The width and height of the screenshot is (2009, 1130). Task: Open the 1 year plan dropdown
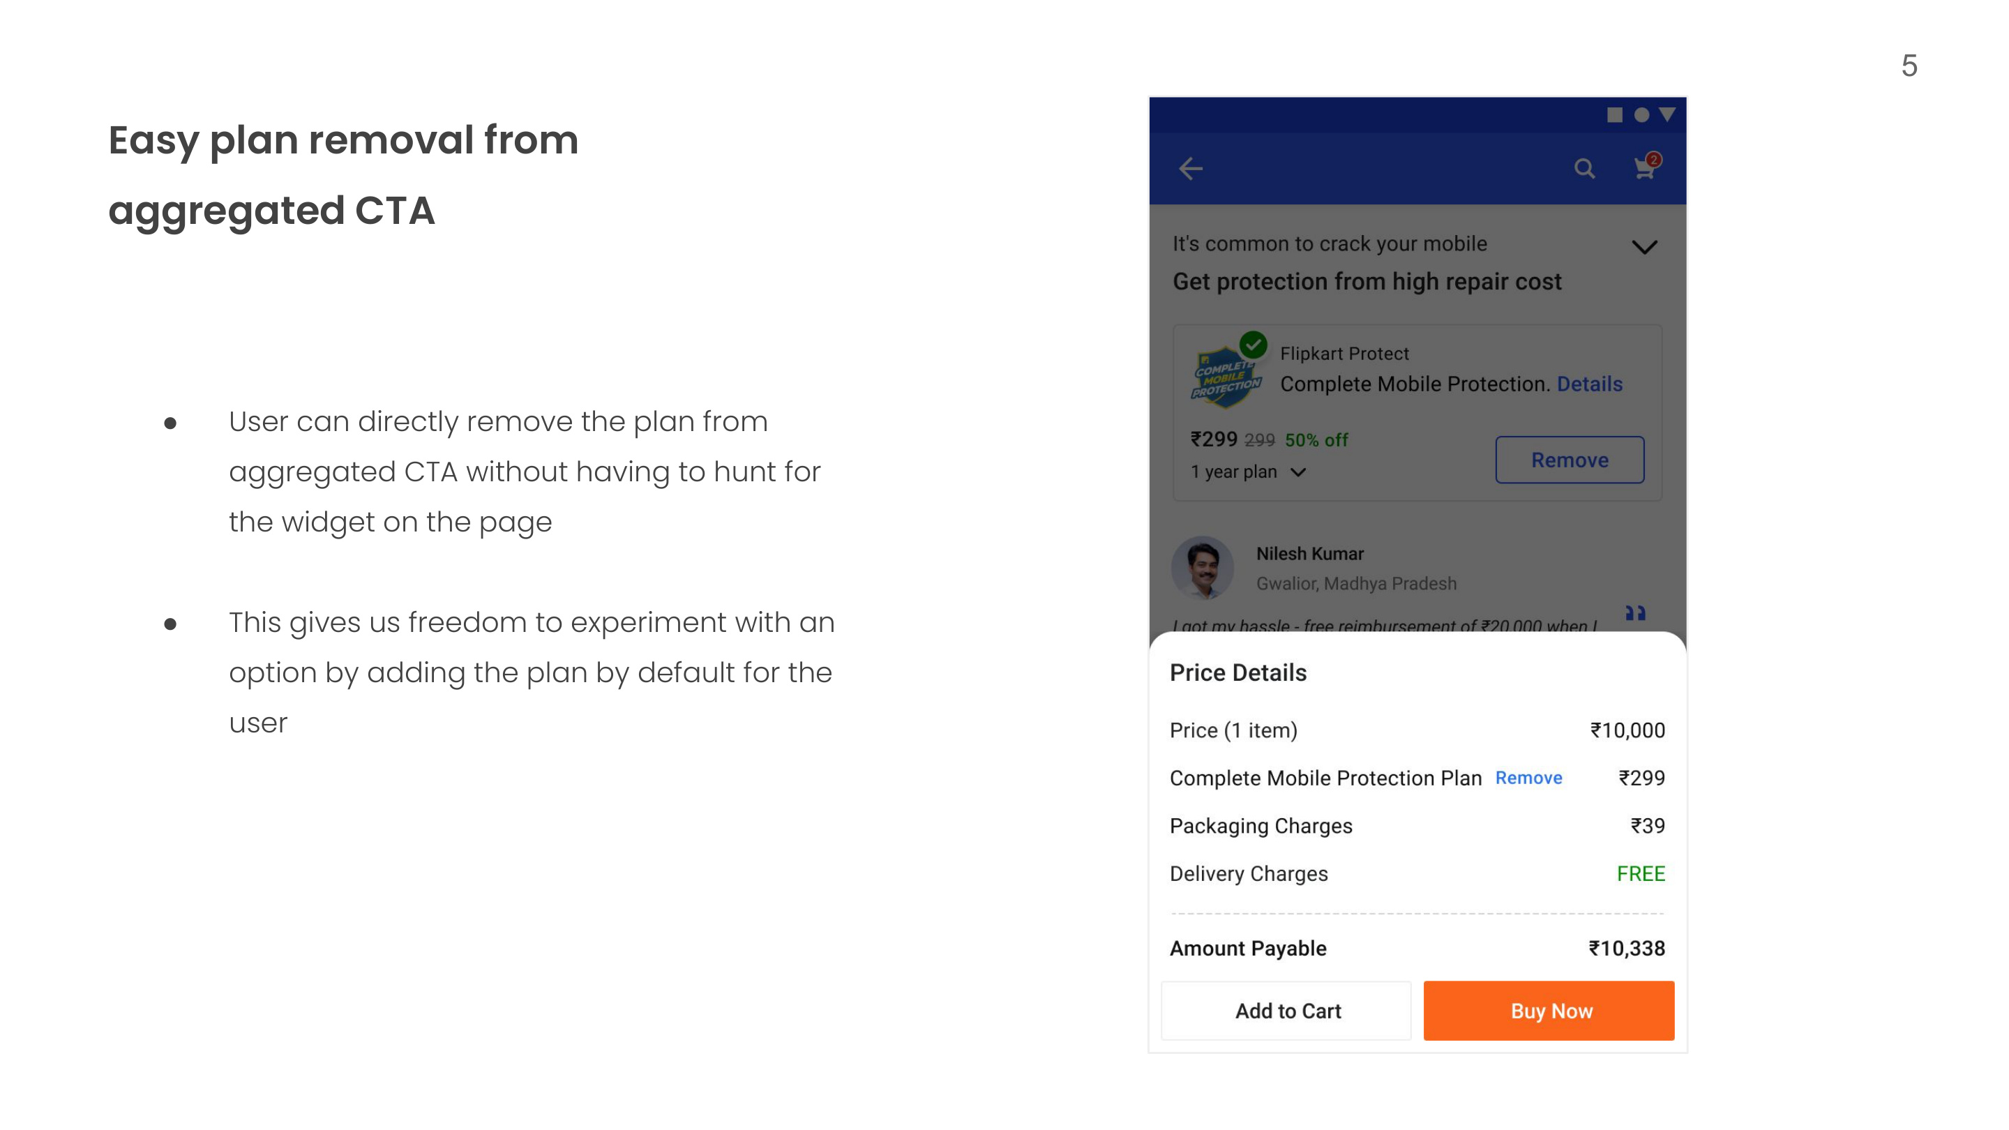coord(1248,472)
